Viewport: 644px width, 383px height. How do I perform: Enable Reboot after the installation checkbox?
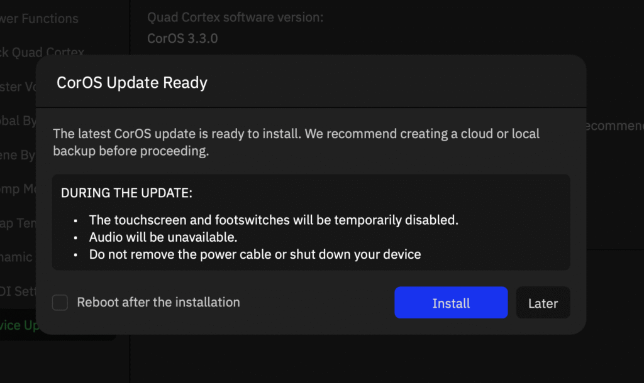click(60, 303)
